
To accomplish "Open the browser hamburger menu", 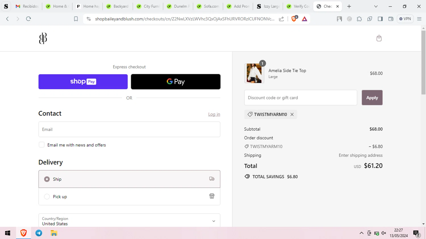I will coord(419,19).
